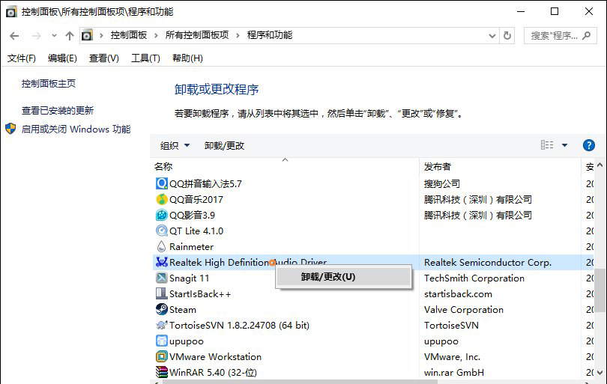Viewport: 607px width, 384px height.
Task: Open the 工具(T) menu
Action: coord(145,58)
